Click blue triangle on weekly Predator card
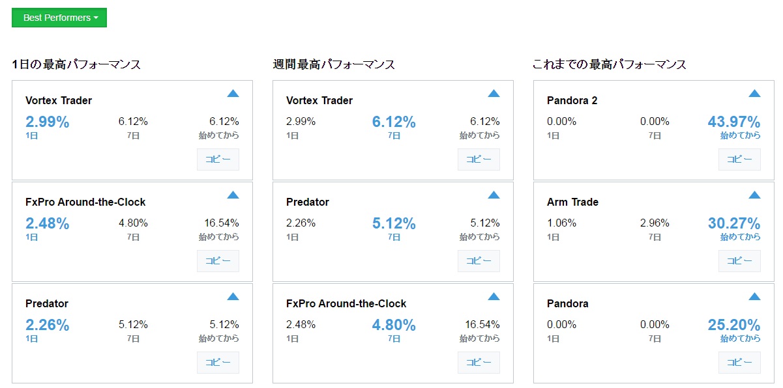Image resolution: width=783 pixels, height=388 pixels. [x=494, y=195]
